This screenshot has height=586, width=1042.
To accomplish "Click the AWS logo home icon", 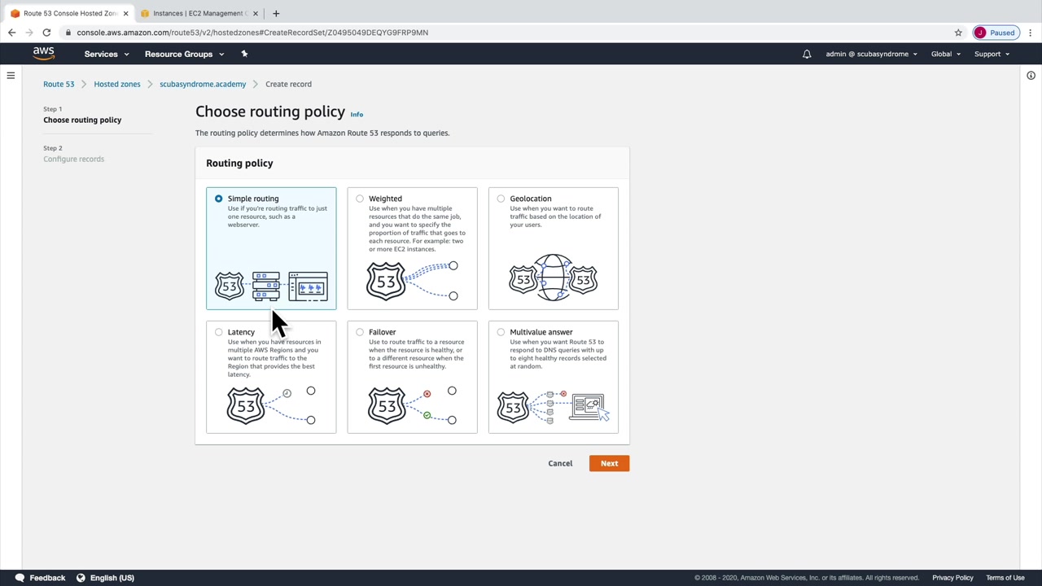I will 44,54.
